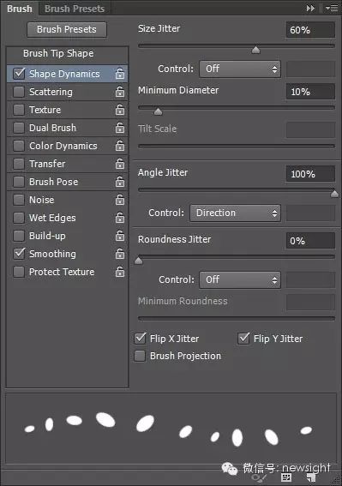Open Angle Jitter Control dropdown set to Direction
Screen dimensions: 342x486
pos(236,213)
